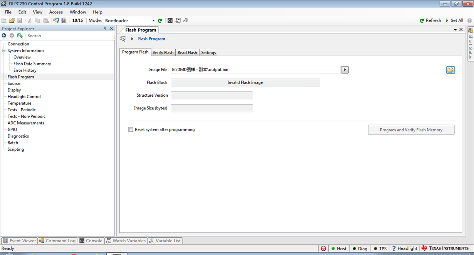Click the red power status icon

(x=323, y=248)
